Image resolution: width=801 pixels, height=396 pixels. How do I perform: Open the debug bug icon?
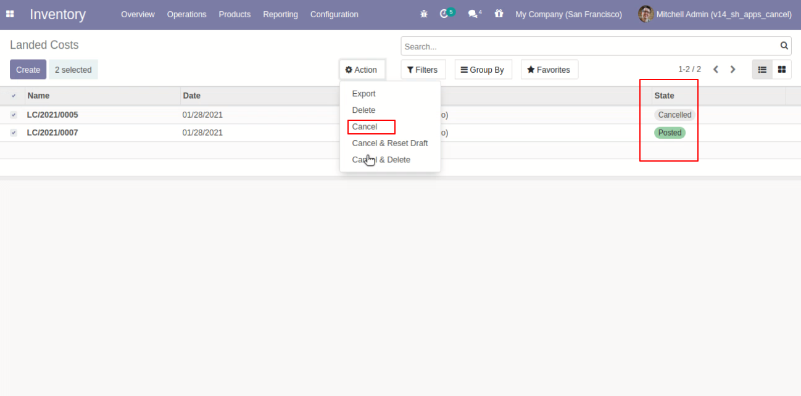(424, 14)
